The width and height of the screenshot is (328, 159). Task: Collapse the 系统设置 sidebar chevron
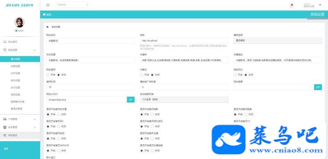(x=35, y=50)
